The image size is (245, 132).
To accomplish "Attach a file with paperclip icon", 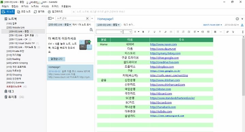I will (x=227, y=32).
